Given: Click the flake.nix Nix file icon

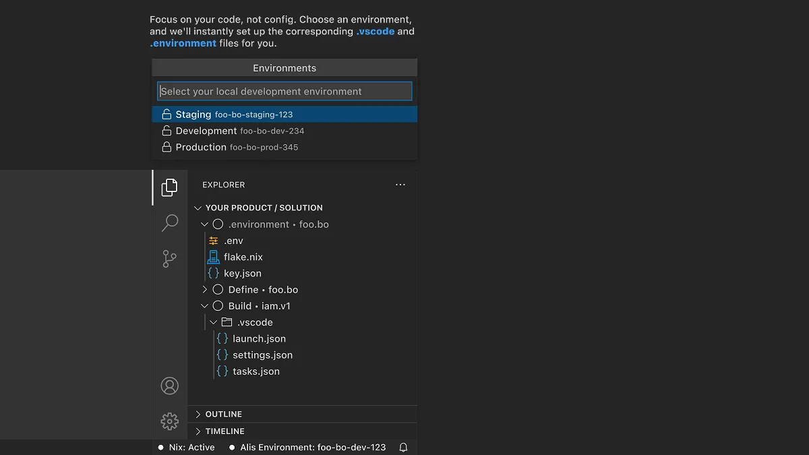Looking at the screenshot, I should coord(214,257).
